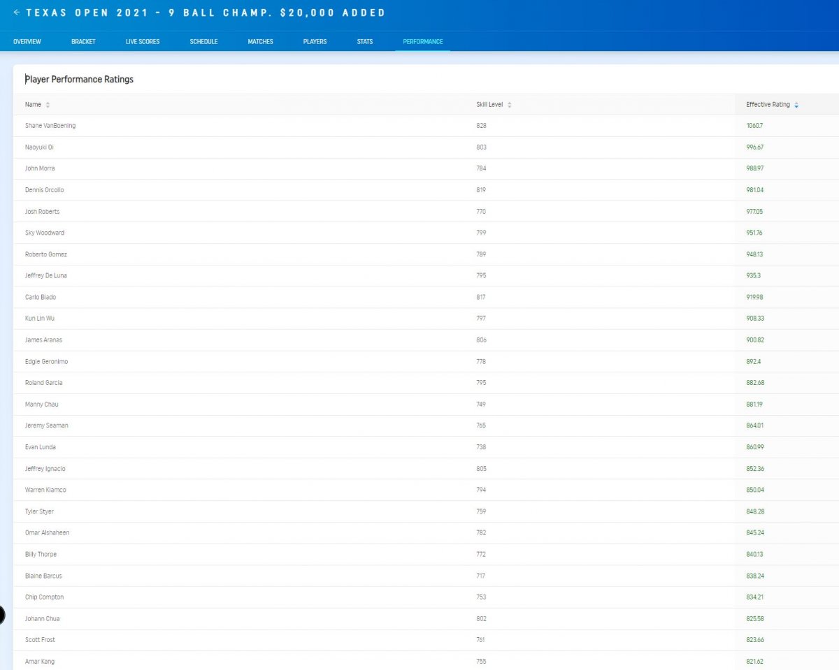This screenshot has height=670, width=839.
Task: Select Omar Alshaheen
Action: [x=48, y=532]
